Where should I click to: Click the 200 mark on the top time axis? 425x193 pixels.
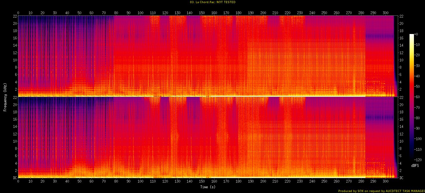(263, 13)
